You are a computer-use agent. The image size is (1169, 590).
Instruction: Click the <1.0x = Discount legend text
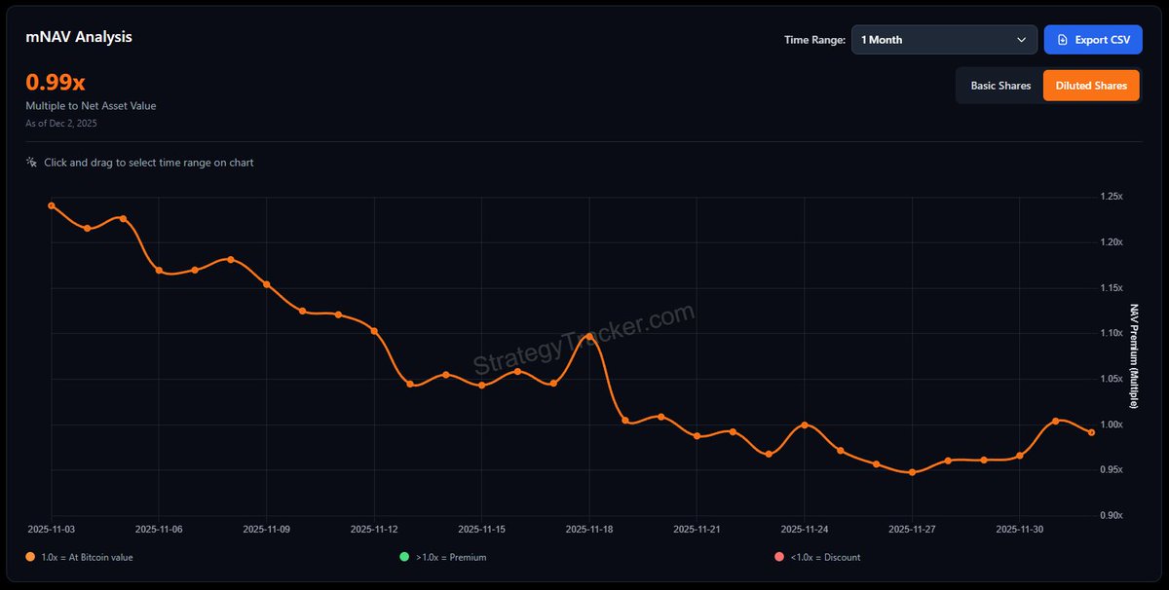tap(825, 557)
